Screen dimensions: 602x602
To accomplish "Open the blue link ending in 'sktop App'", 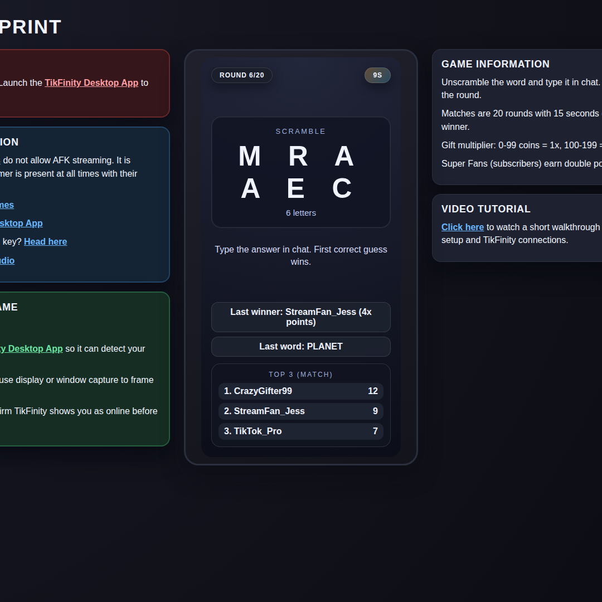I will pos(21,224).
